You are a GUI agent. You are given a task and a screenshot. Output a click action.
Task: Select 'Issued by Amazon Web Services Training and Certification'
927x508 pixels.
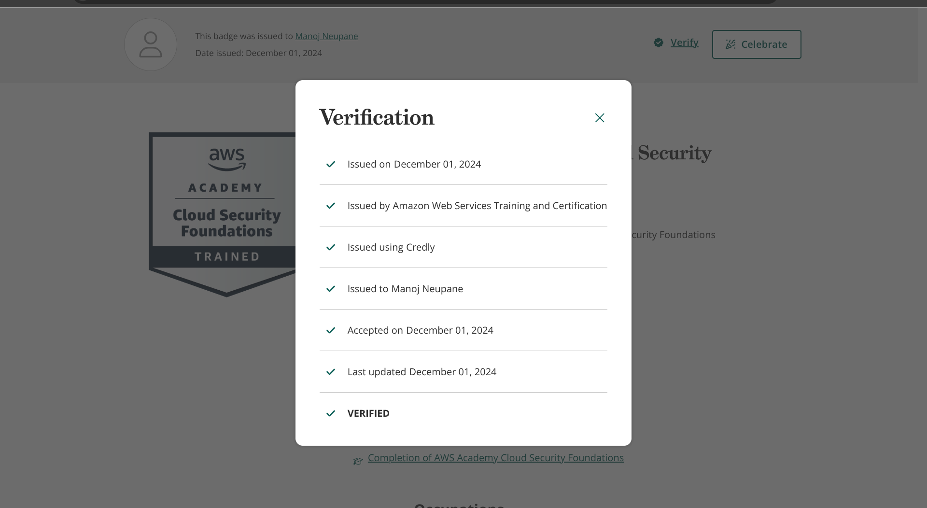[477, 206]
